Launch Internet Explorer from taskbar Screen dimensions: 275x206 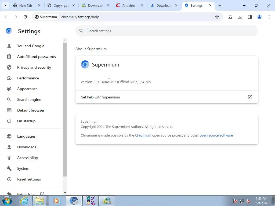(x=24, y=201)
